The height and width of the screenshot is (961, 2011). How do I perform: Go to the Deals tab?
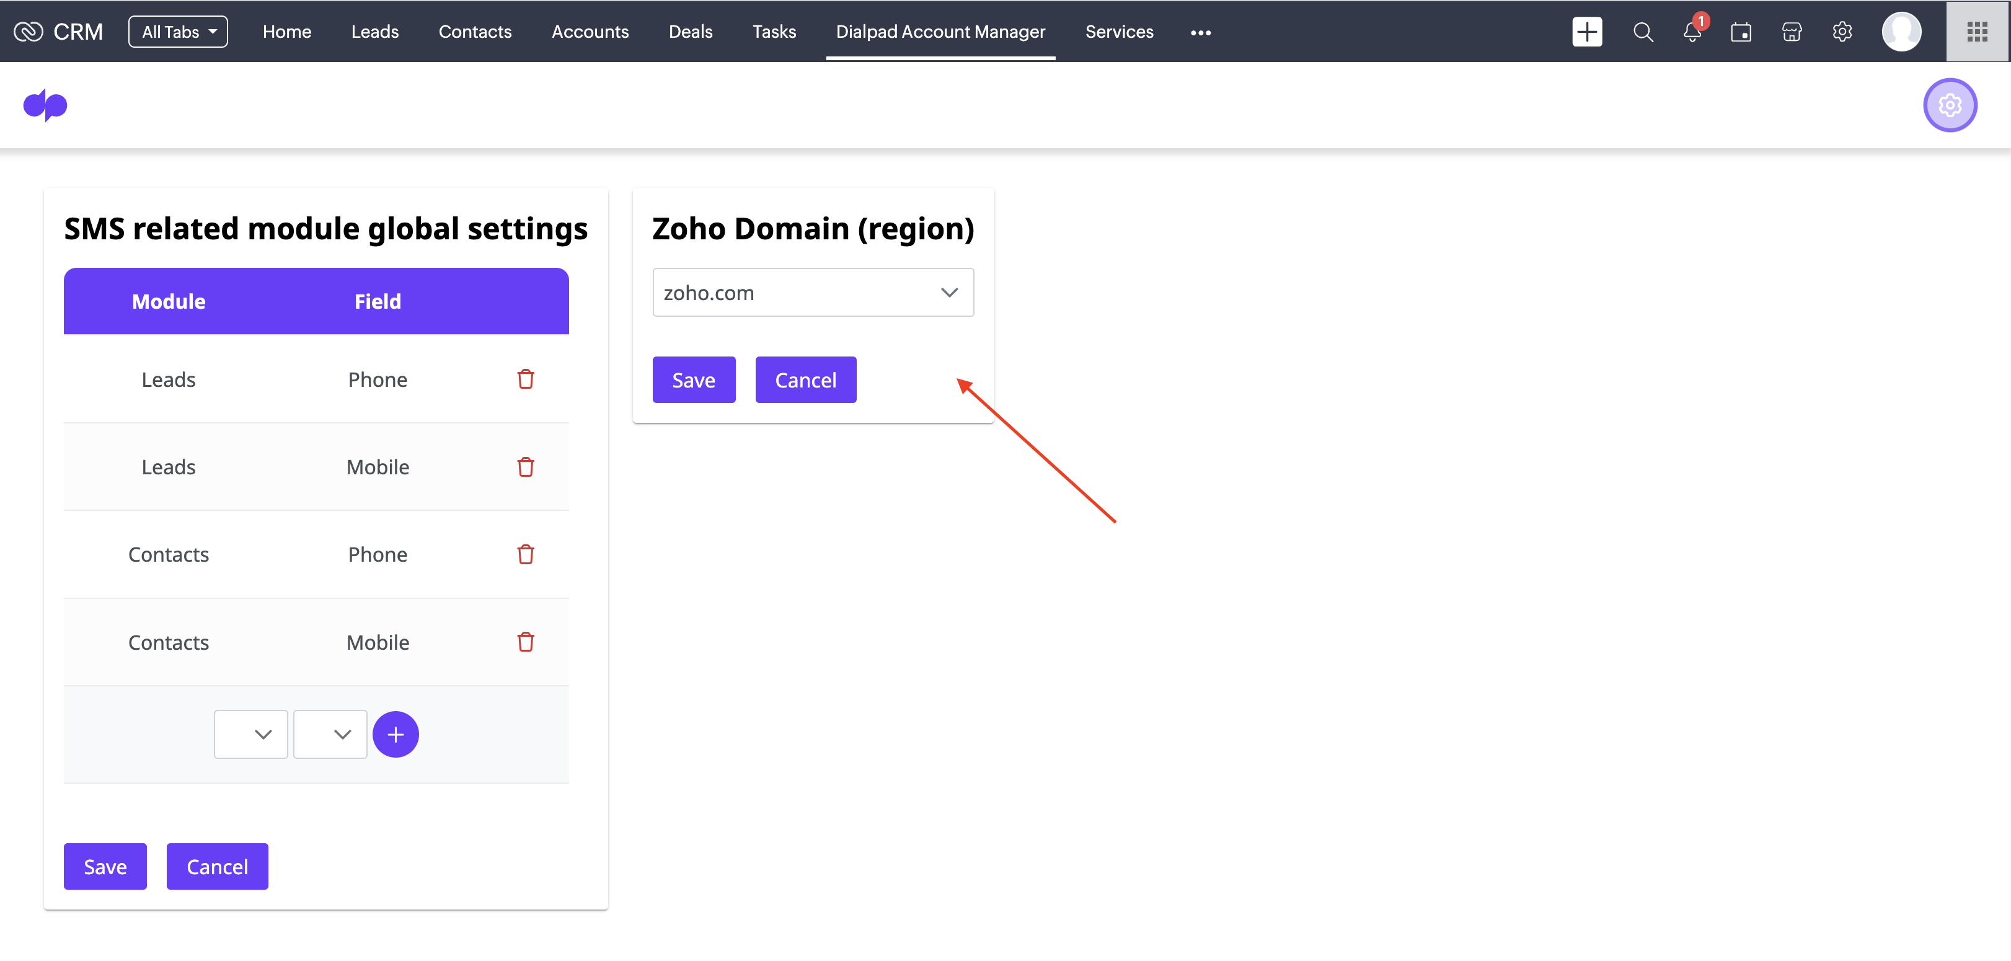coord(690,32)
